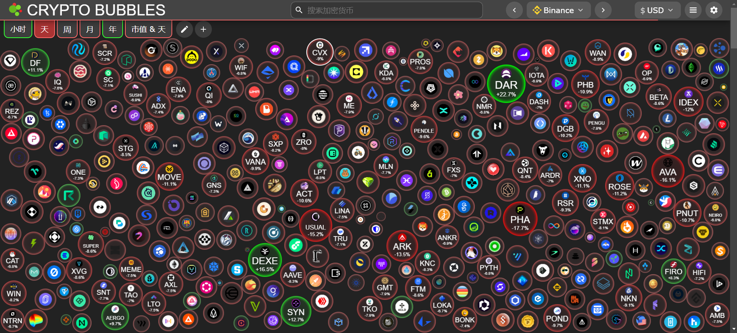This screenshot has width=737, height=333.
Task: Edit the current chart configuration pencil
Action: [x=184, y=29]
